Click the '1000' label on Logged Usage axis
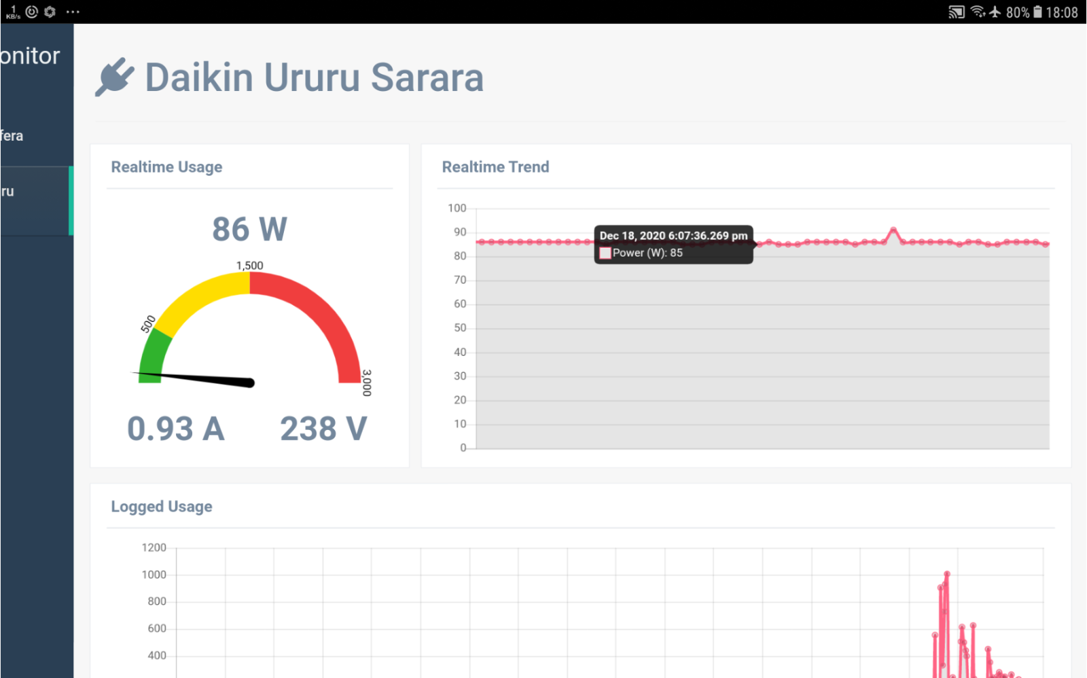 pyautogui.click(x=154, y=575)
